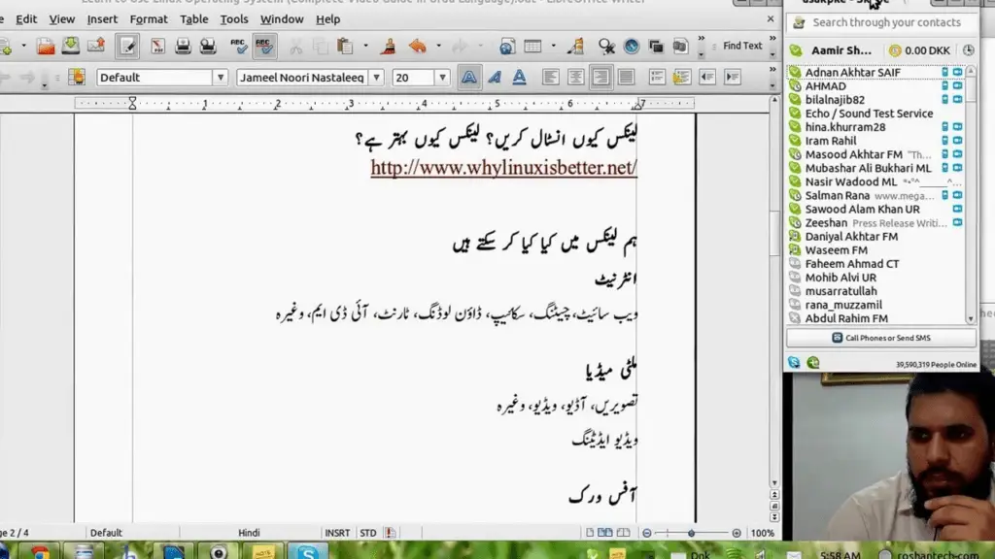Viewport: 995px width, 559px height.
Task: Click Decrease Indent icon
Action: tap(707, 78)
